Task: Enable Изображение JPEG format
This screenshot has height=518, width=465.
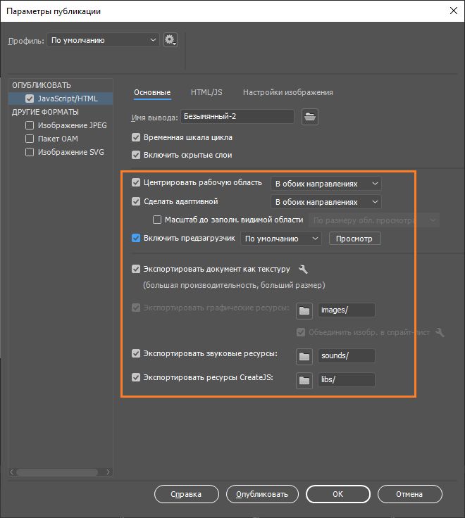Action: 30,125
